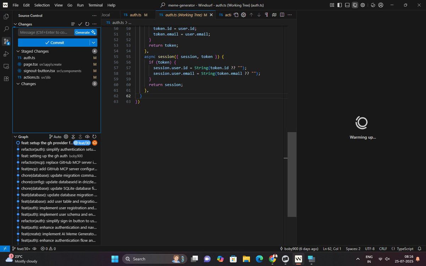The height and width of the screenshot is (266, 426).
Task: Click the open file icon in editor toolbar
Action: click(x=236, y=15)
